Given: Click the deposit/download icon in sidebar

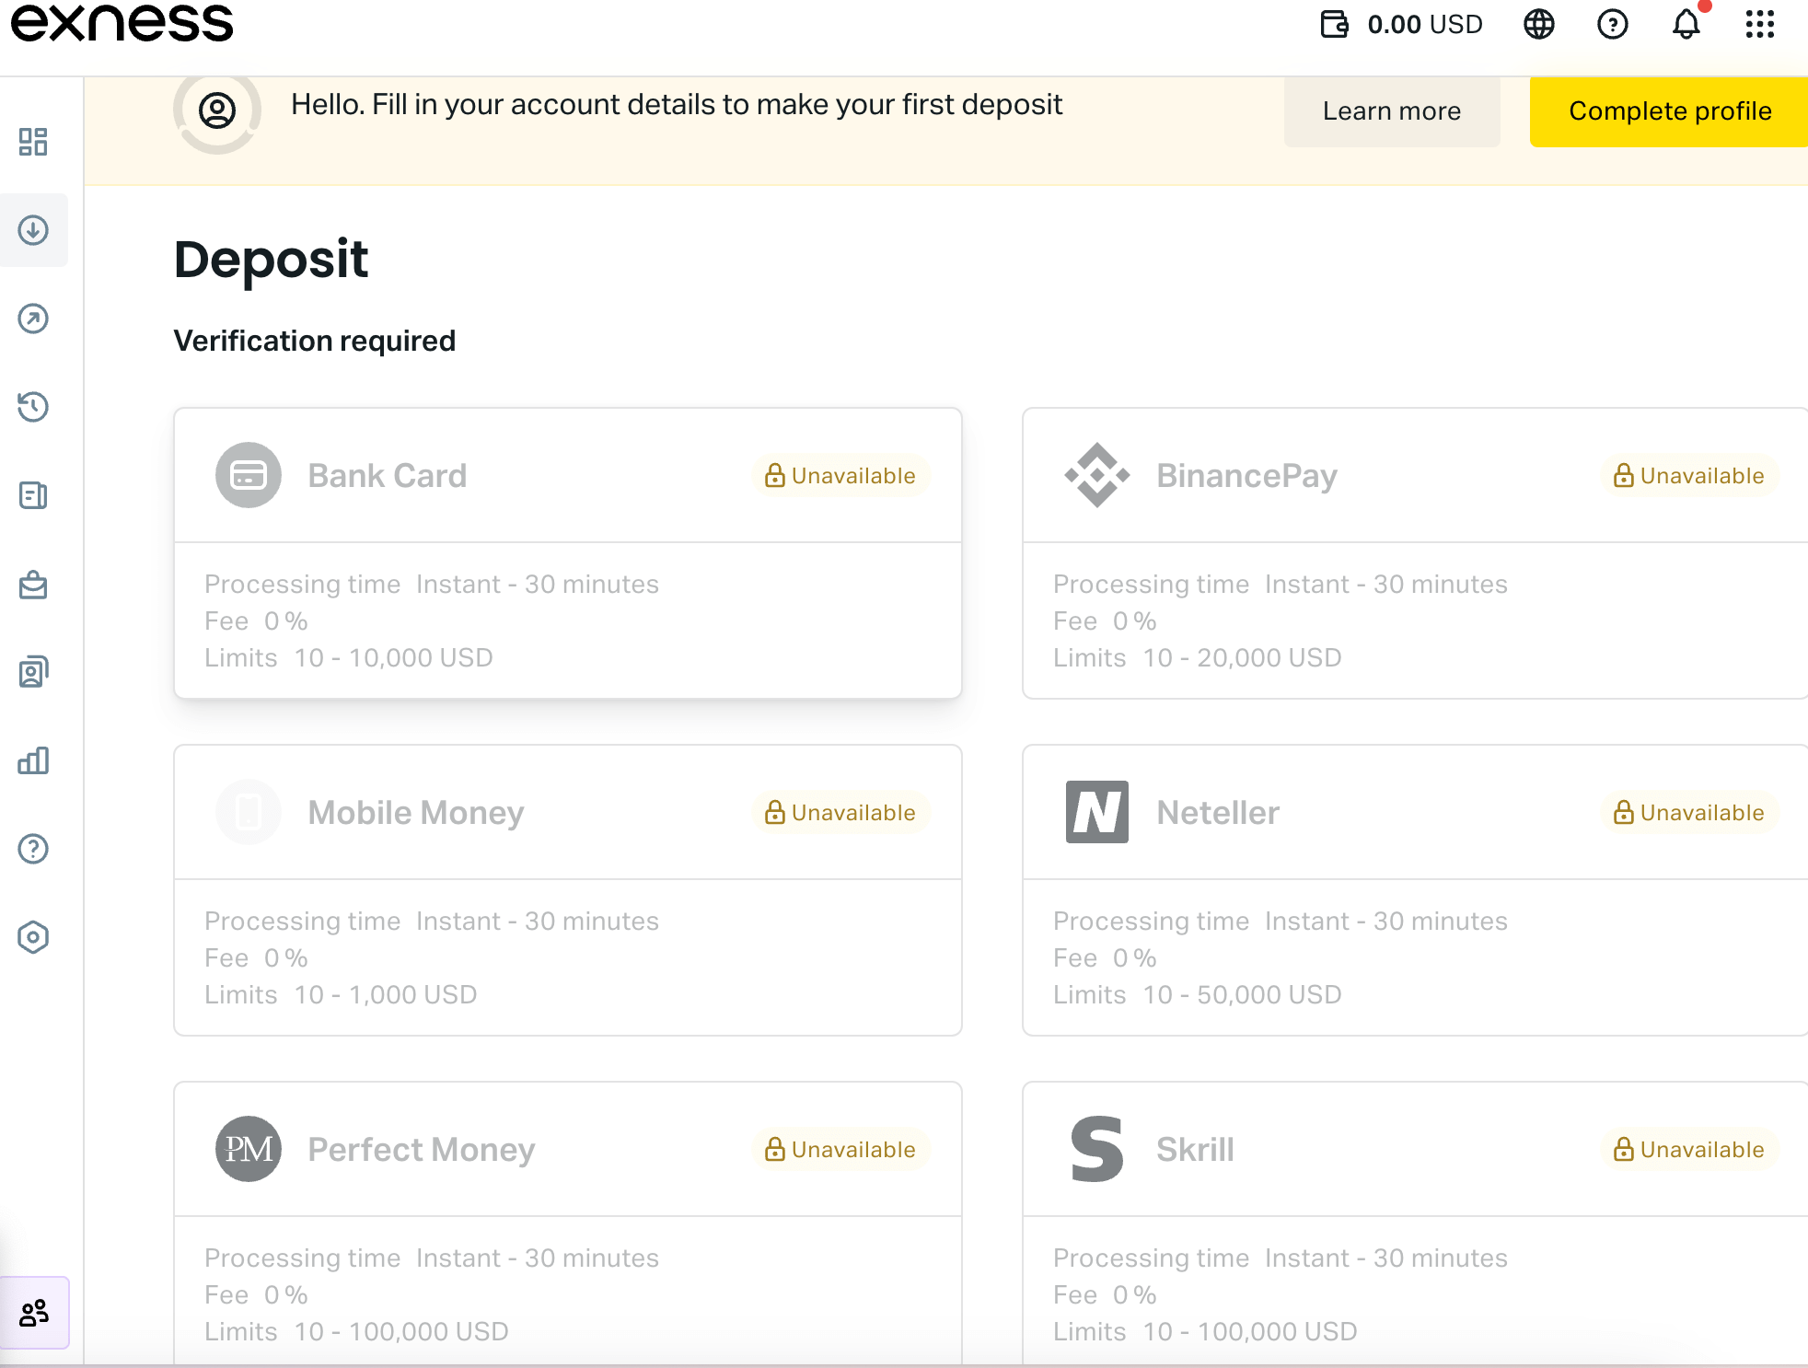Looking at the screenshot, I should point(34,228).
